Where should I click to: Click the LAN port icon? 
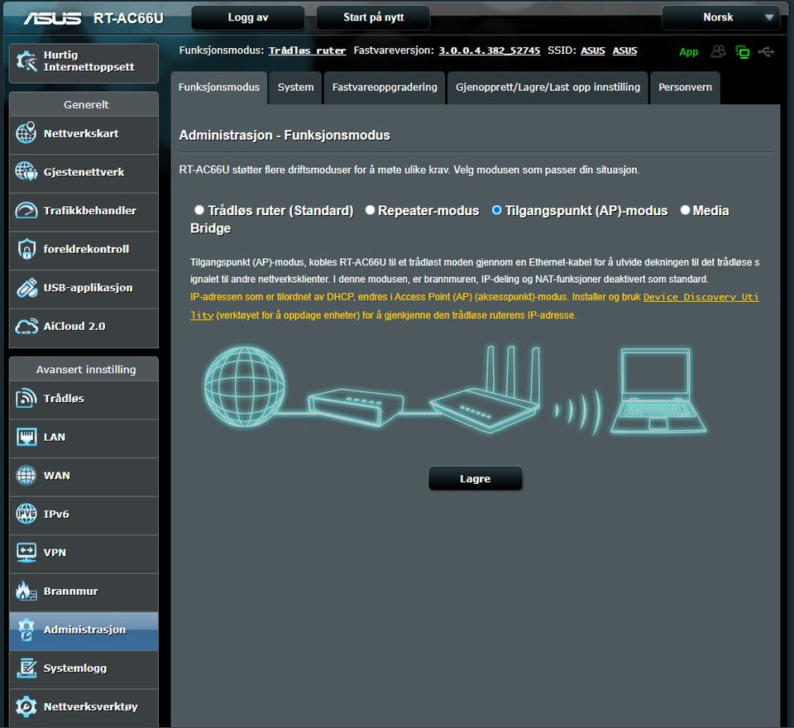click(26, 437)
